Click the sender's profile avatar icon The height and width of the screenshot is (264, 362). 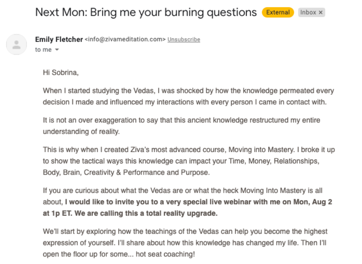[17, 44]
